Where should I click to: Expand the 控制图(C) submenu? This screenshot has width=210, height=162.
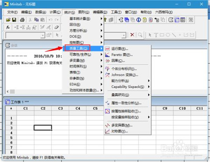coord(83,43)
